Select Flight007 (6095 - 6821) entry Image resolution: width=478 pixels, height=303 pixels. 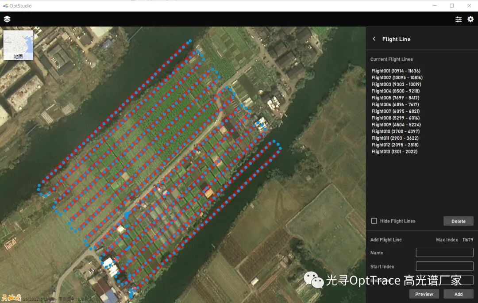point(395,111)
